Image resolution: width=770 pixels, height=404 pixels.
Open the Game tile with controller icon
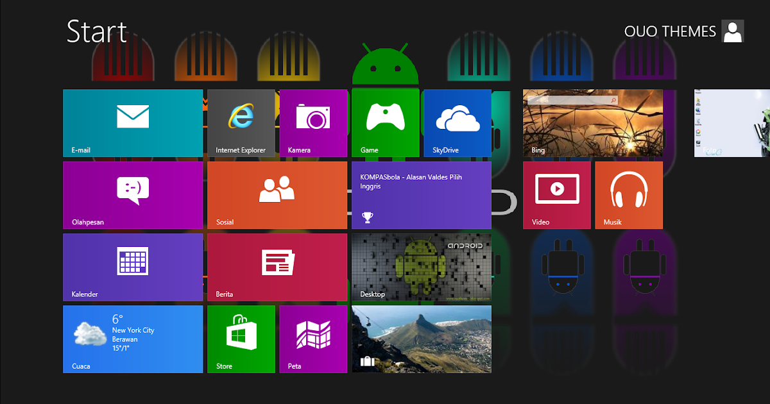(x=385, y=123)
